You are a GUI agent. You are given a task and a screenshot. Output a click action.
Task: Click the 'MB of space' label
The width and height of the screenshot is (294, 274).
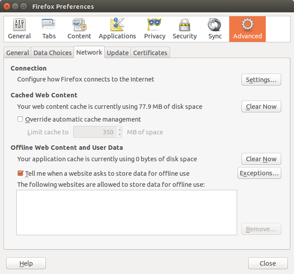pyautogui.click(x=145, y=132)
